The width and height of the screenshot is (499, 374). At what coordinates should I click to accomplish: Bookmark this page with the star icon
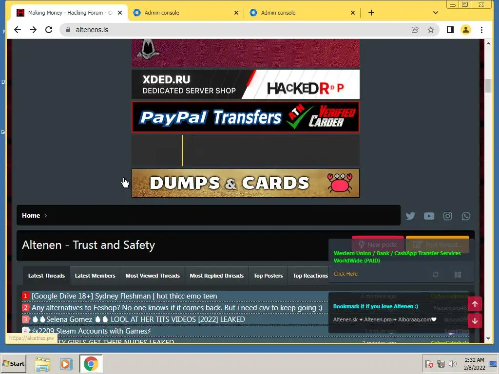431,30
